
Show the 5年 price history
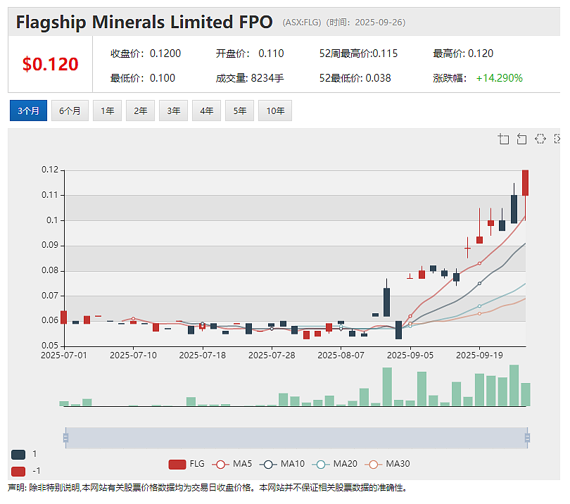point(239,111)
